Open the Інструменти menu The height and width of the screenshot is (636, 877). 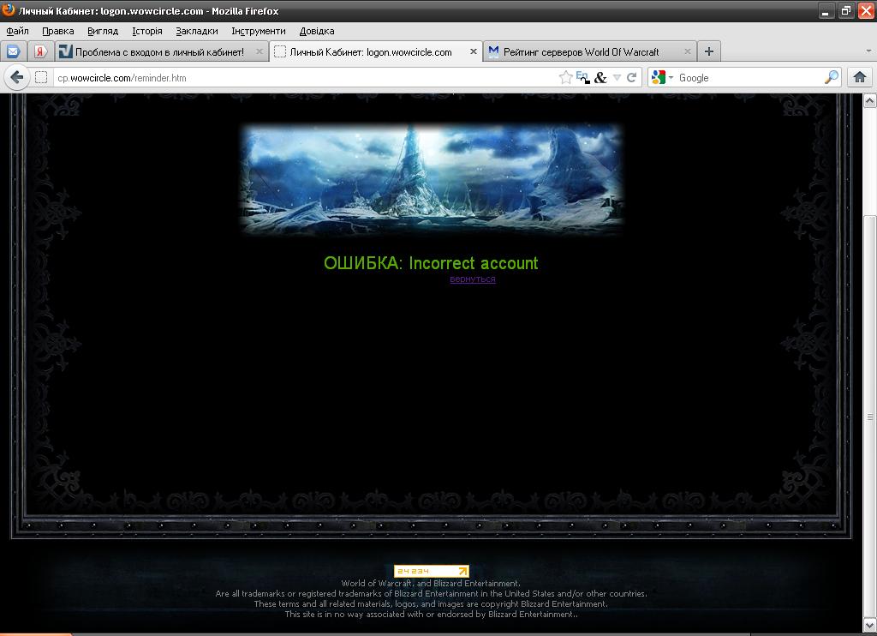coord(258,31)
